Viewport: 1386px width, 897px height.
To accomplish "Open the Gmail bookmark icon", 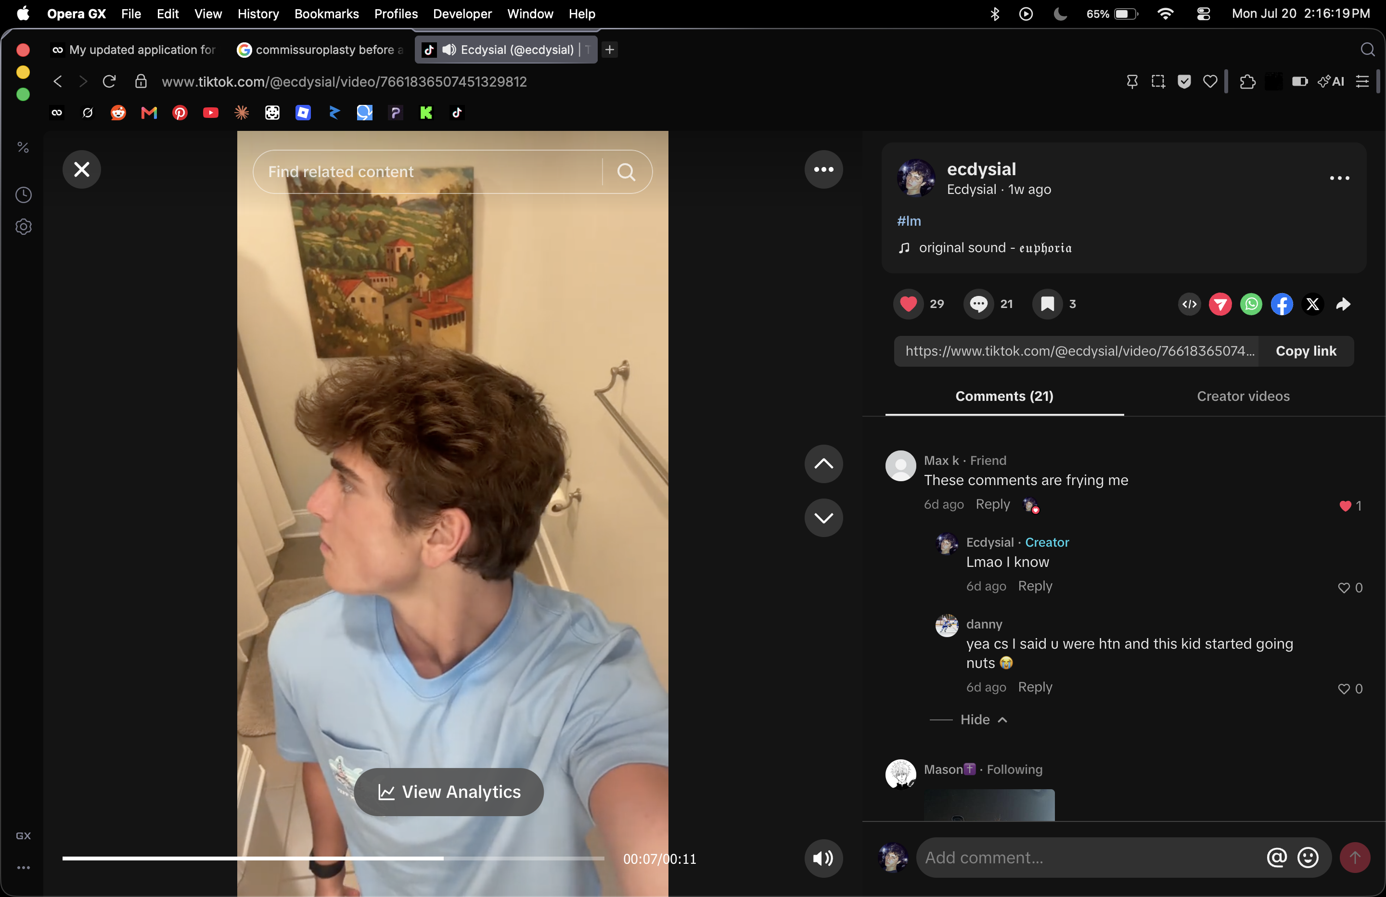I will 149,113.
